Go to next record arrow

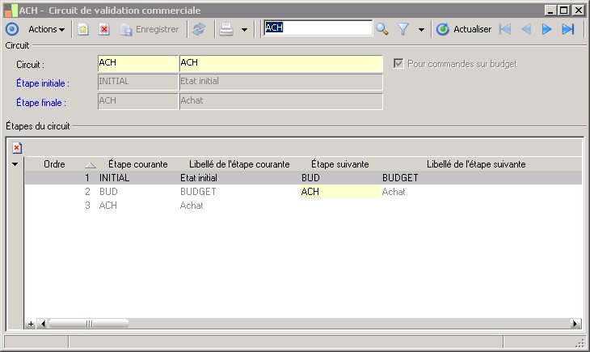tap(546, 29)
